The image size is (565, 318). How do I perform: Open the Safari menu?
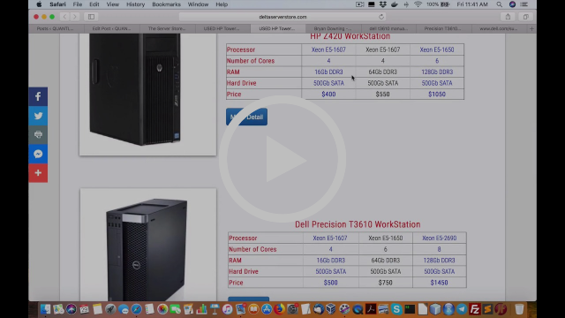[x=57, y=4]
